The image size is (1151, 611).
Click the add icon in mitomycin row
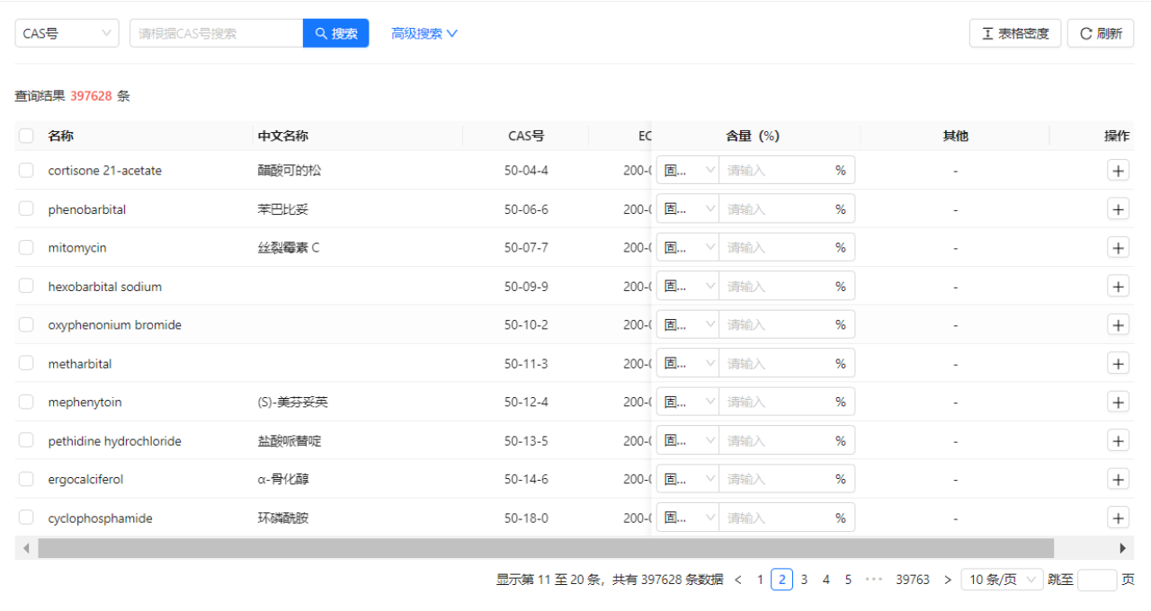click(1118, 248)
